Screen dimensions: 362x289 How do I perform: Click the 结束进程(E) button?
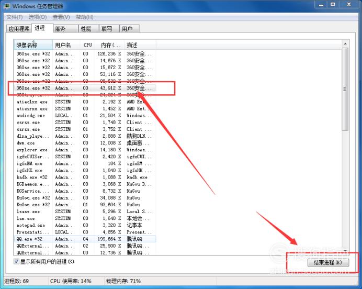328,262
